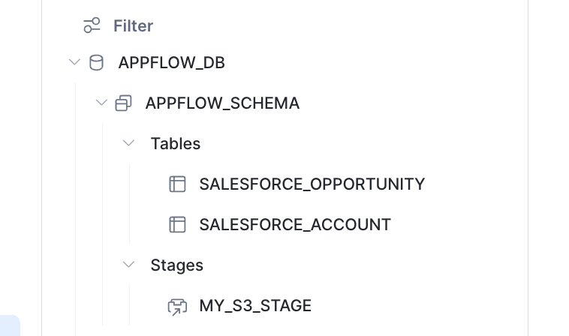This screenshot has height=336, width=569.
Task: Click the MY_S3_STAGE external stage icon
Action: (177, 307)
